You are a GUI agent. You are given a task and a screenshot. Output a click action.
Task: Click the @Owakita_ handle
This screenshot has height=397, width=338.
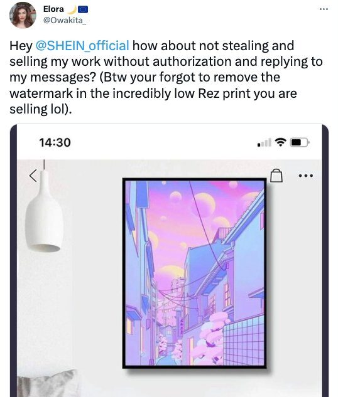point(65,21)
